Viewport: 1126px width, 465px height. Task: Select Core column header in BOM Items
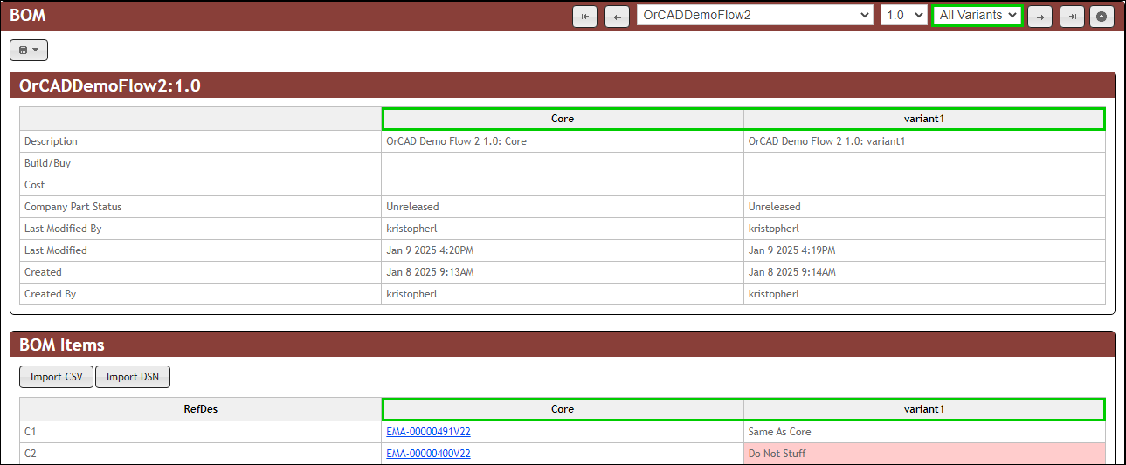tap(563, 409)
